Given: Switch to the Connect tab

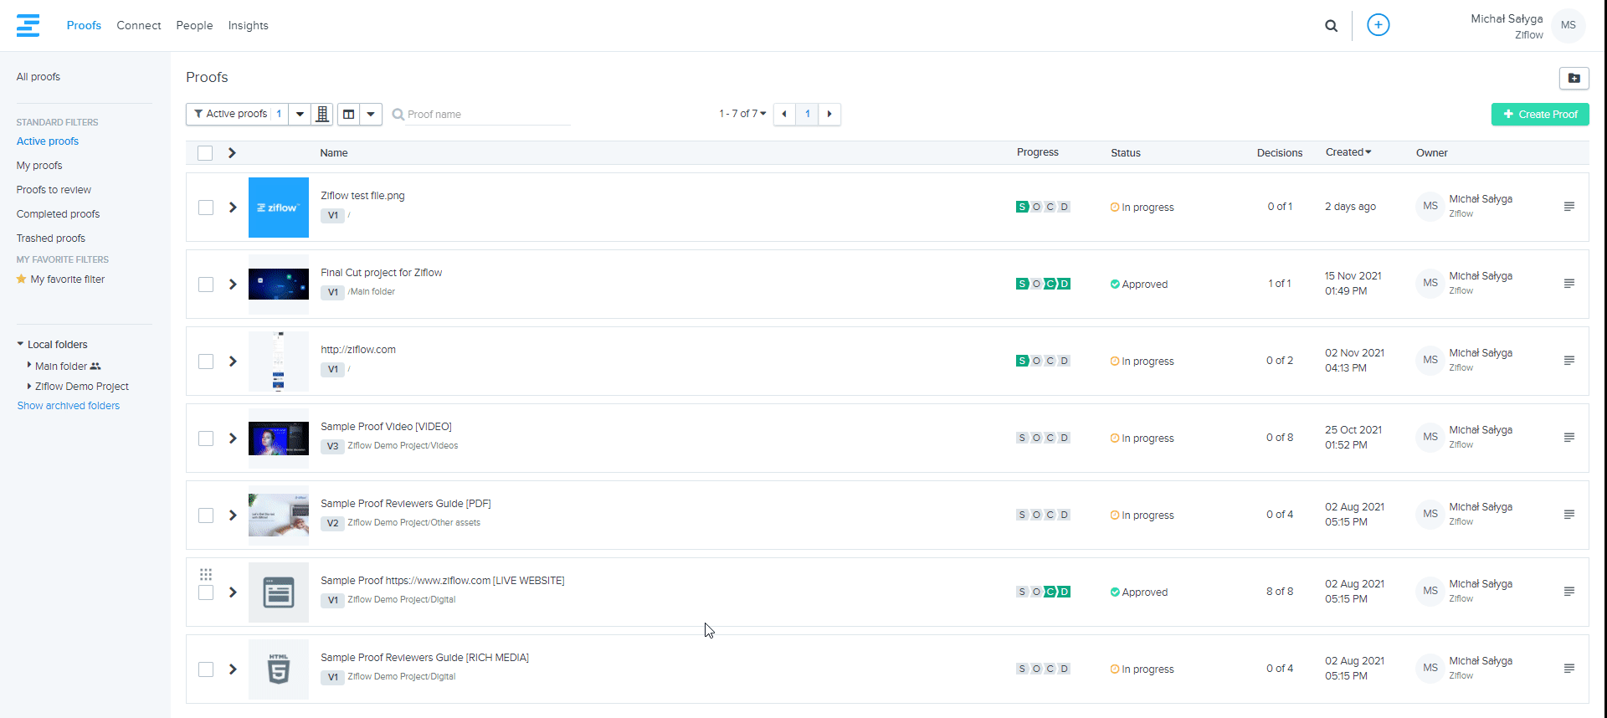Looking at the screenshot, I should point(138,26).
